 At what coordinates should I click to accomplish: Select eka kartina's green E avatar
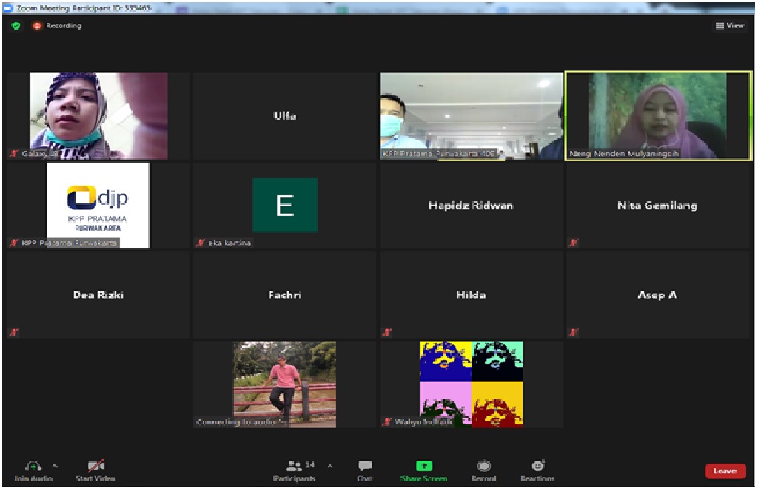click(x=285, y=205)
